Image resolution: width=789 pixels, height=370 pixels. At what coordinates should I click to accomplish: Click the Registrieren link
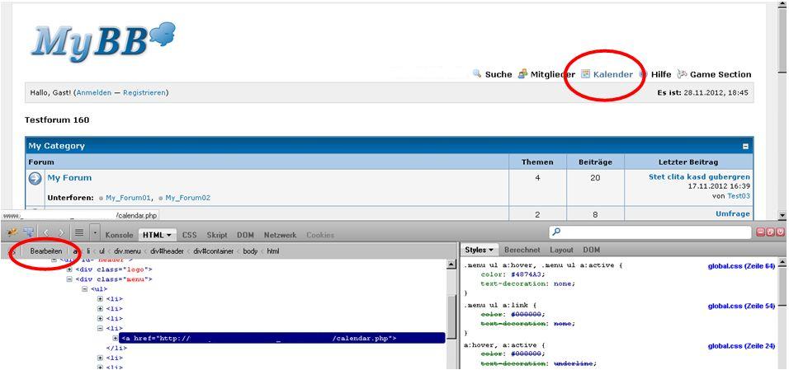[144, 93]
